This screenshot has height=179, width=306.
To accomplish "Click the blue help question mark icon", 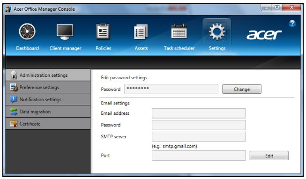I will coord(292,23).
